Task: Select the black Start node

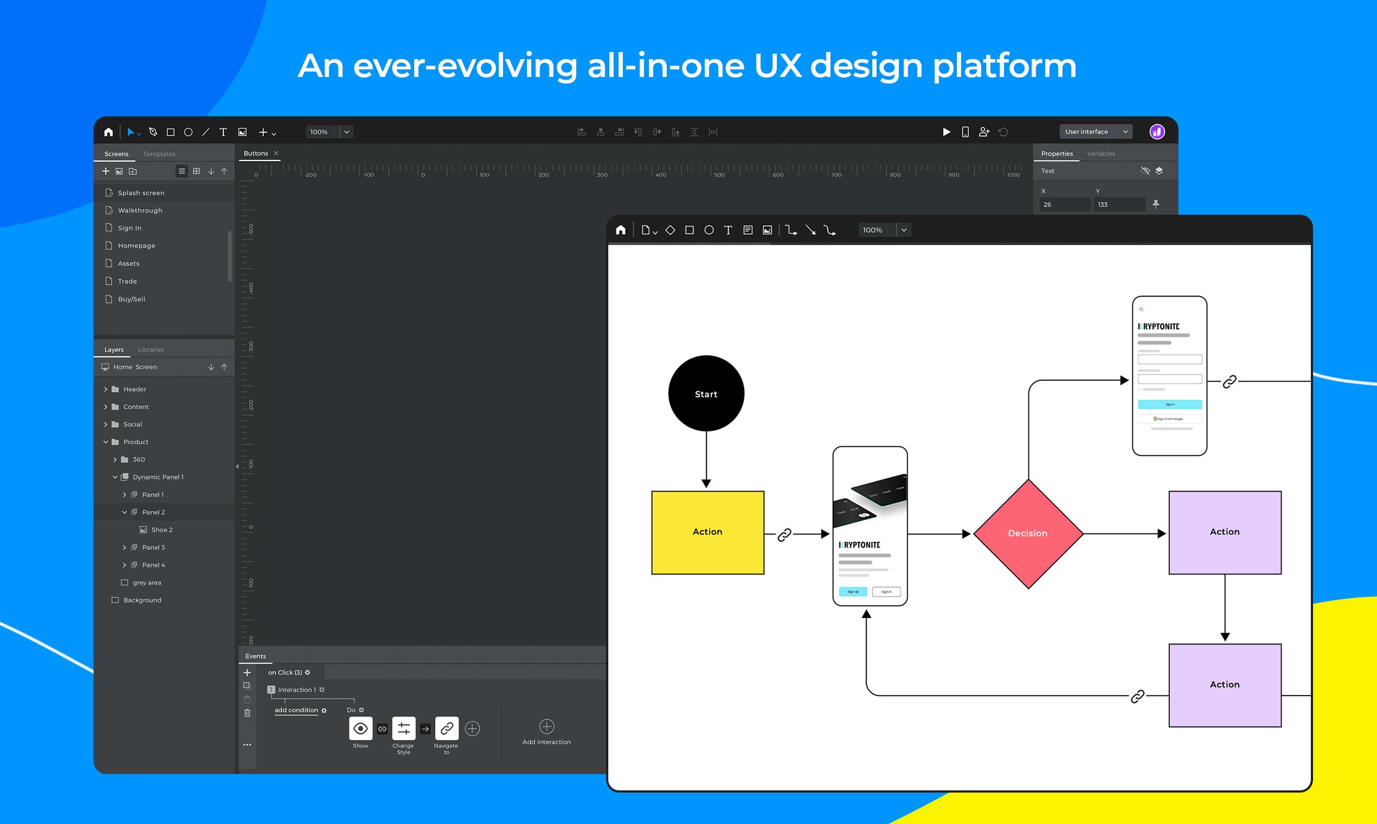Action: coord(706,394)
